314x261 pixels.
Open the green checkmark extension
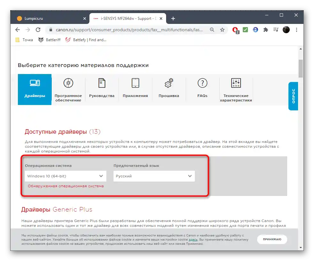coord(245,30)
